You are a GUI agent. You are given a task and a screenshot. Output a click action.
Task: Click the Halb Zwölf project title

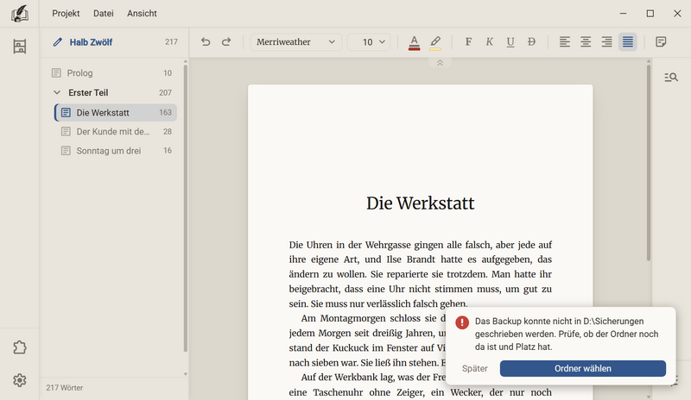click(x=91, y=42)
